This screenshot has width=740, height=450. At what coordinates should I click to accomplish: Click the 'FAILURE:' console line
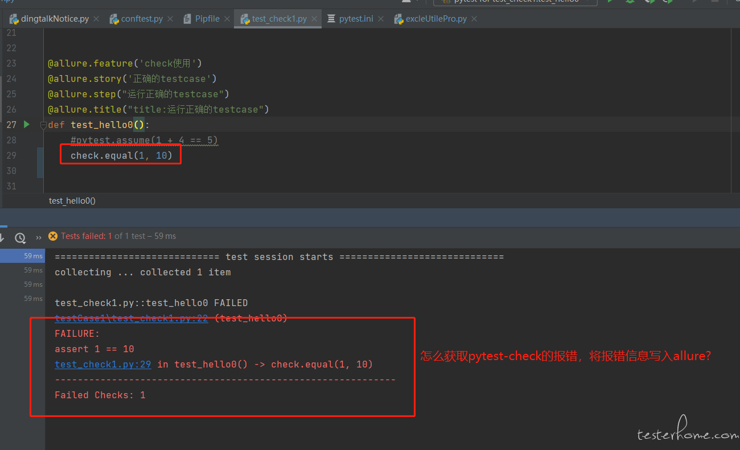pyautogui.click(x=77, y=333)
